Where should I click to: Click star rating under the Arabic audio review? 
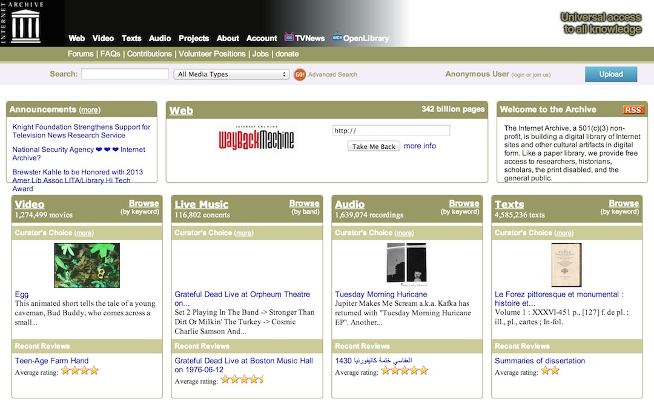[405, 370]
